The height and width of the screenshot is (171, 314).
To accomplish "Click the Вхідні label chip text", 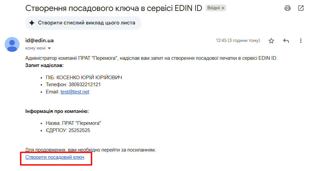I will coord(213,8).
